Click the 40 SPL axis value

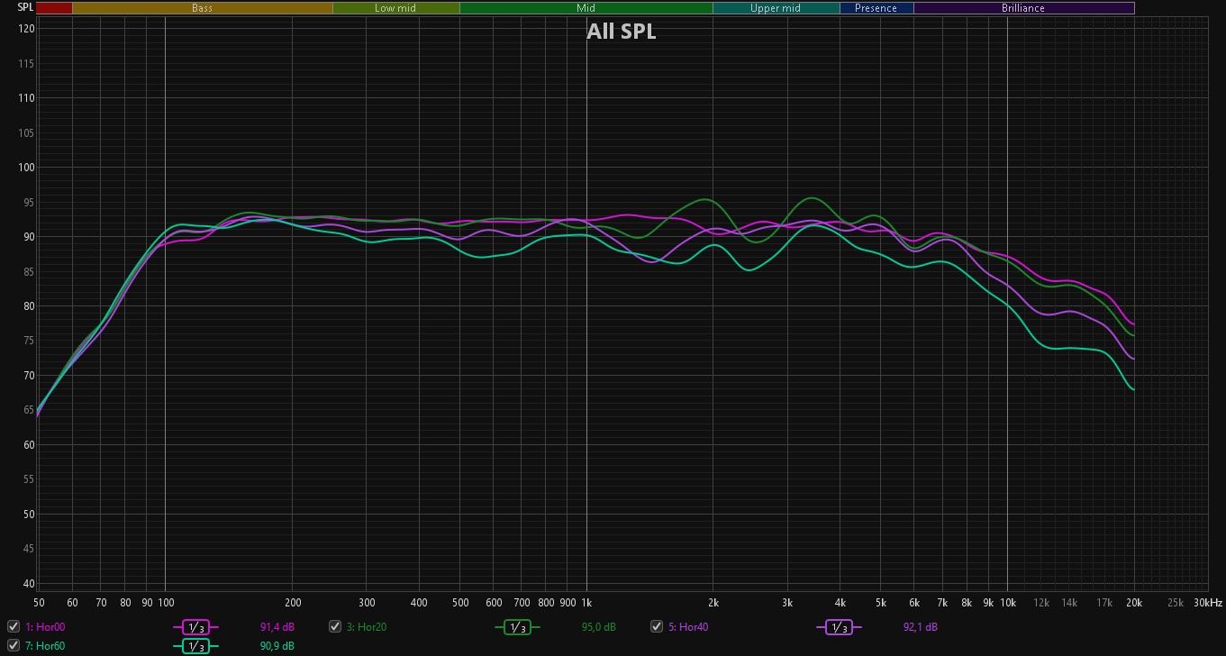click(x=30, y=583)
